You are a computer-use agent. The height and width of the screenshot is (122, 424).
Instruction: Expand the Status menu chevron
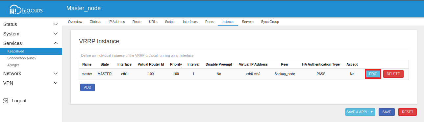point(56,24)
